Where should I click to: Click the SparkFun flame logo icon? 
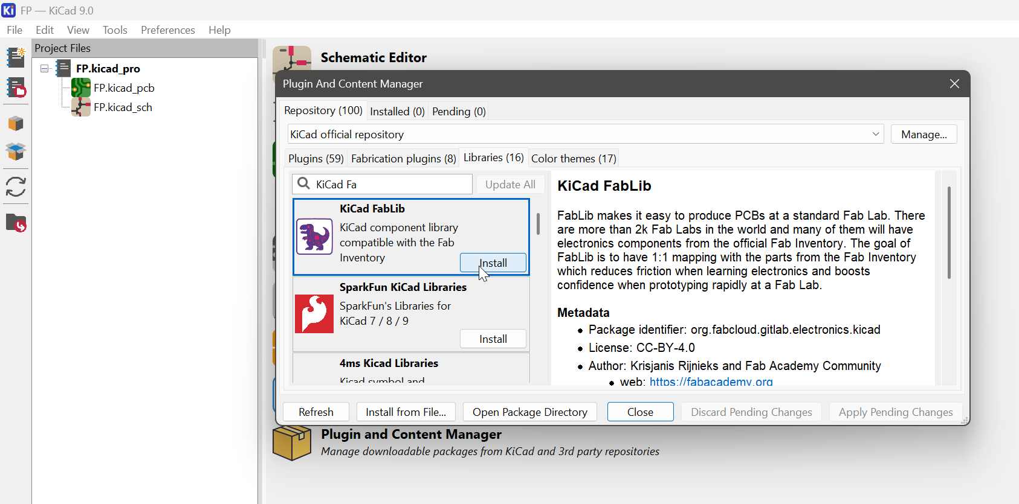[x=314, y=314]
